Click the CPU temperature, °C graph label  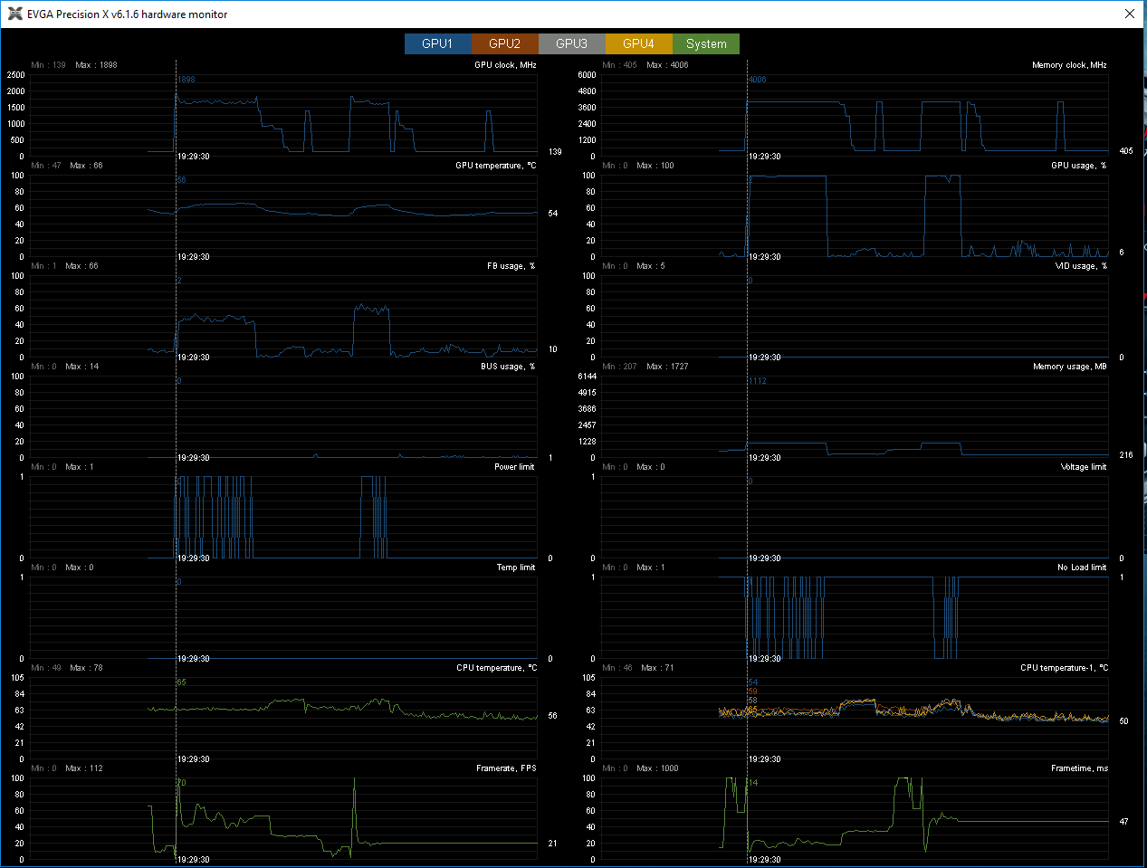497,668
